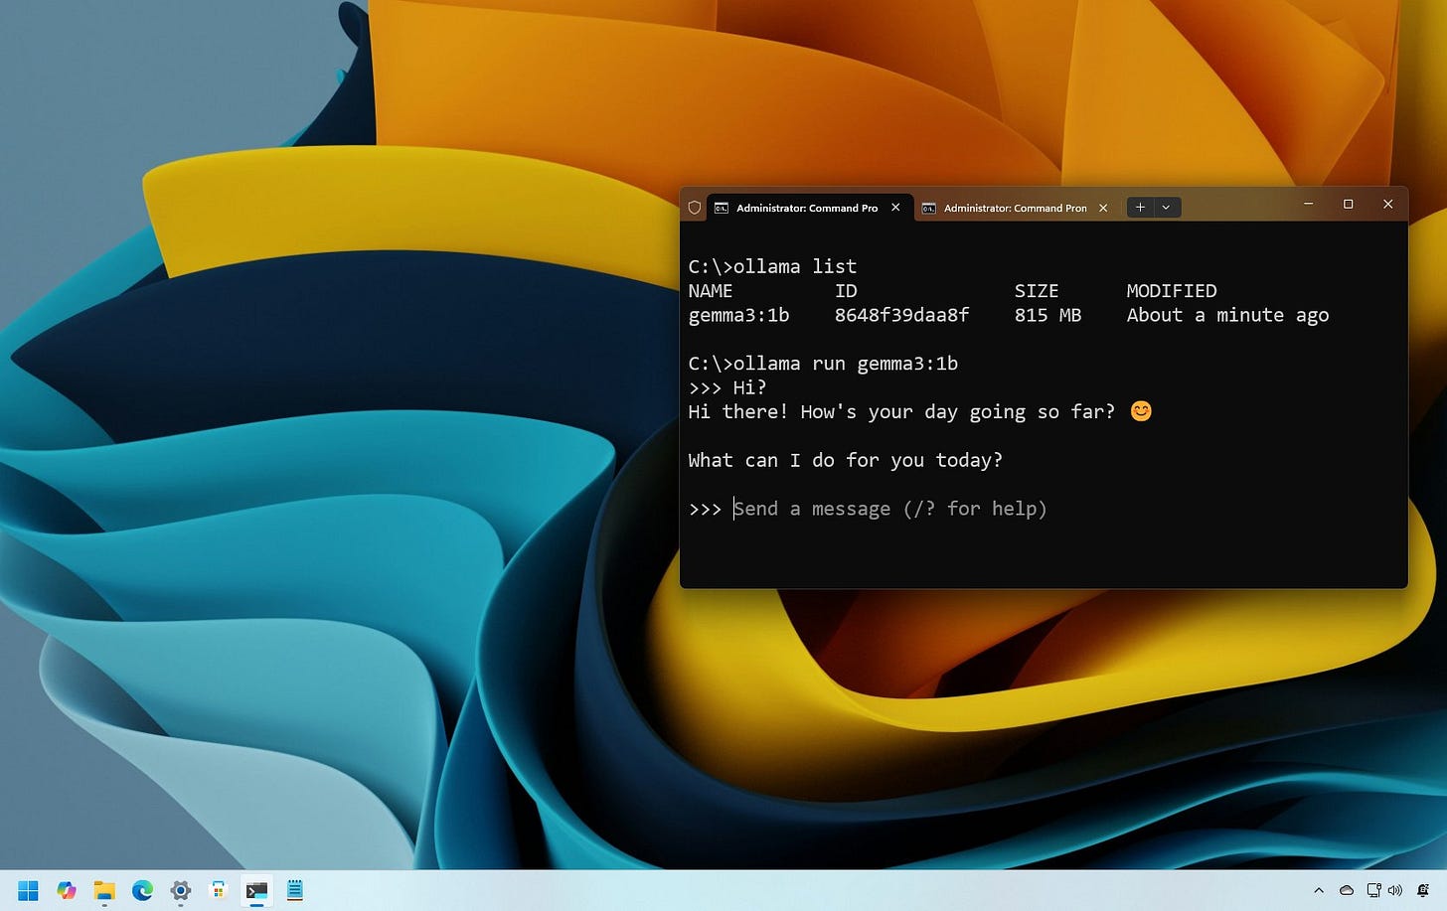The height and width of the screenshot is (911, 1447).
Task: Open Microsoft Edge from the taskbar
Action: (x=142, y=890)
